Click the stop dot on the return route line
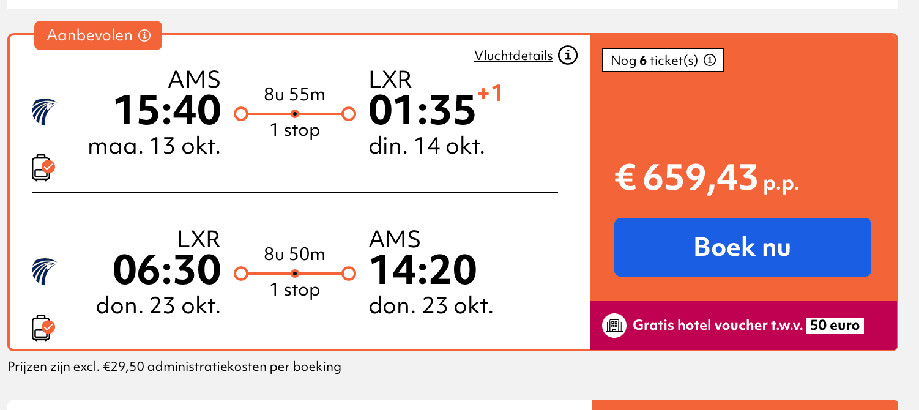The image size is (919, 410). point(295,273)
